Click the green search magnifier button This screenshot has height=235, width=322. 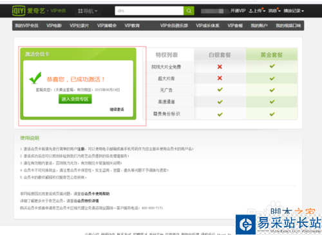[x=189, y=11]
